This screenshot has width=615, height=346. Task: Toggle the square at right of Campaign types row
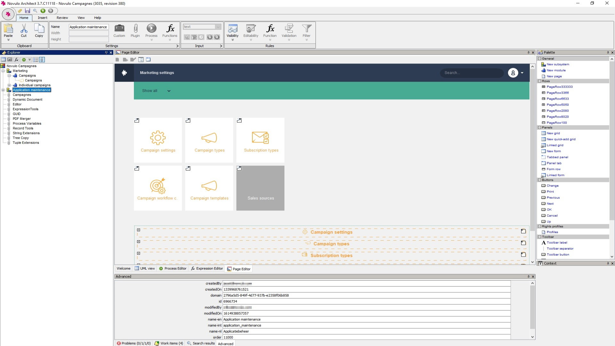(523, 243)
